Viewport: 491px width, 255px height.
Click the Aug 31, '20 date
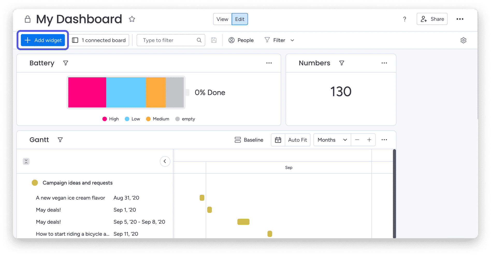coord(126,198)
